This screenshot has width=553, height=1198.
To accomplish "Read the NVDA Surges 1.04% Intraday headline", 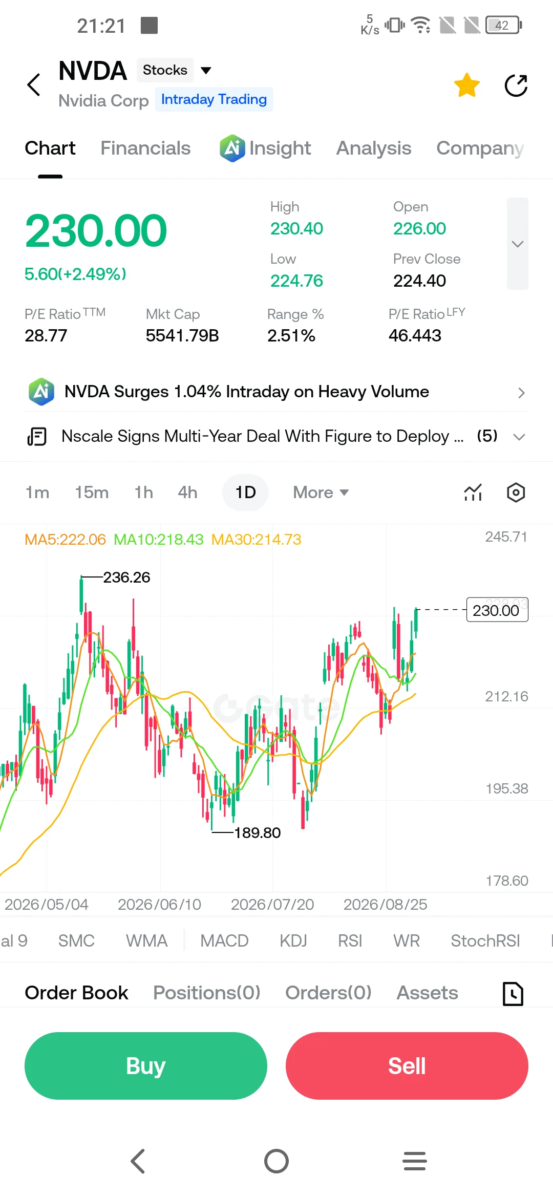I will pos(247,392).
